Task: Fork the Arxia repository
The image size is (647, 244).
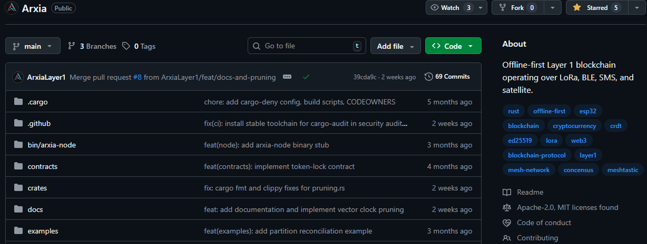Action: click(x=517, y=8)
